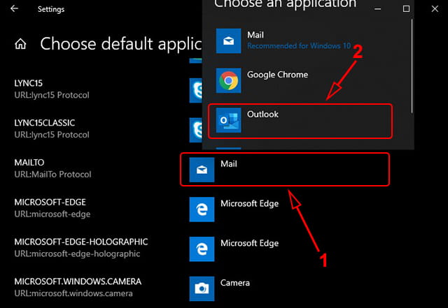Click the Settings window title text
This screenshot has height=308, width=448.
pyautogui.click(x=51, y=9)
